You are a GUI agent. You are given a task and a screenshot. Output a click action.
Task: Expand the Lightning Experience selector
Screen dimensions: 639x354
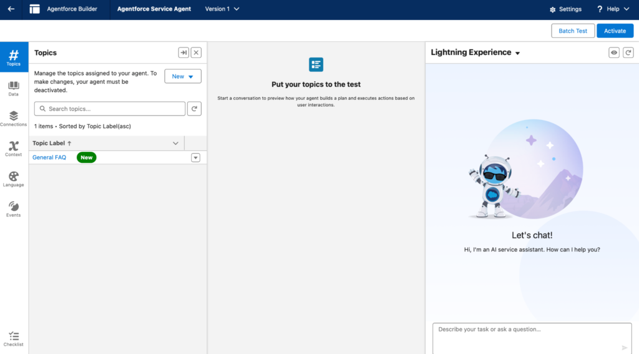click(x=517, y=53)
